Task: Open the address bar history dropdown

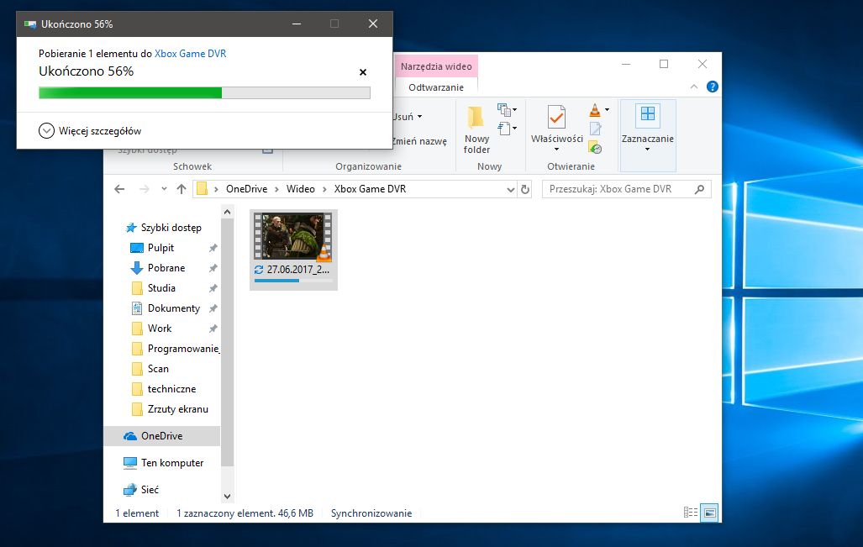Action: pyautogui.click(x=511, y=189)
